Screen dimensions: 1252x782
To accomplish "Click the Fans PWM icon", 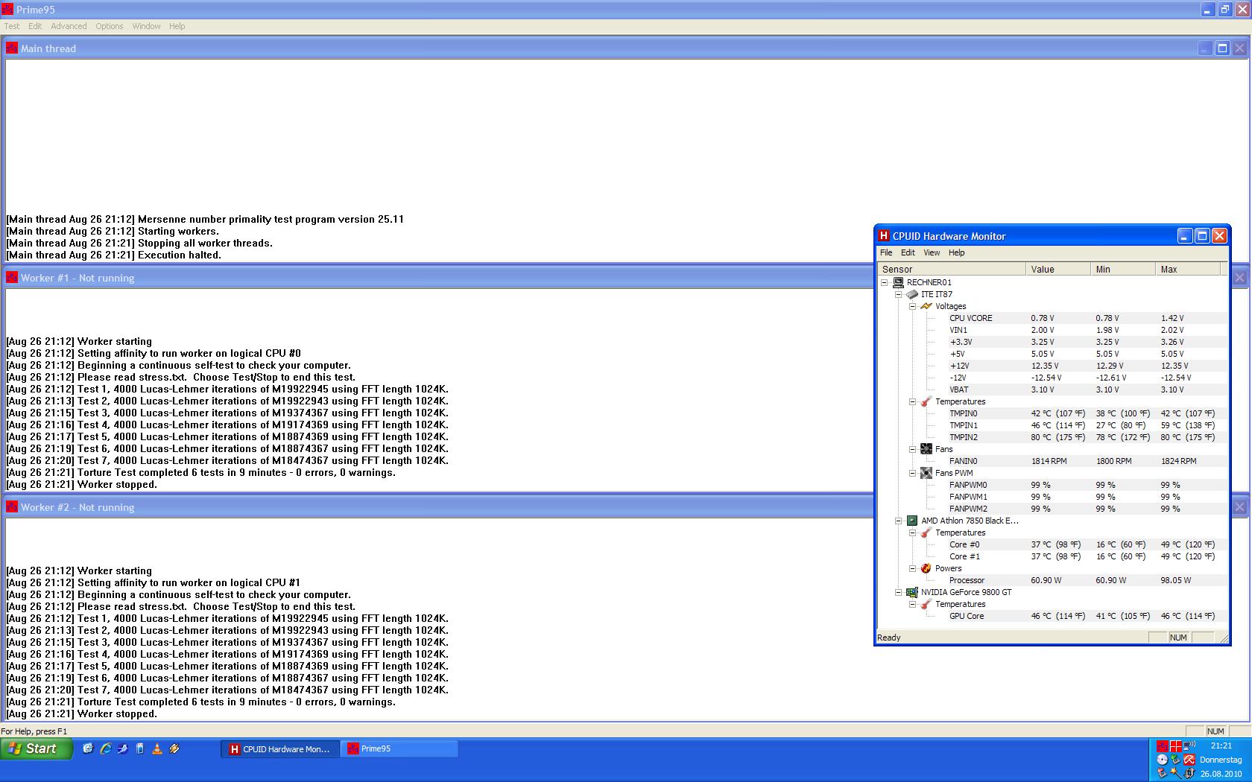I will [926, 473].
